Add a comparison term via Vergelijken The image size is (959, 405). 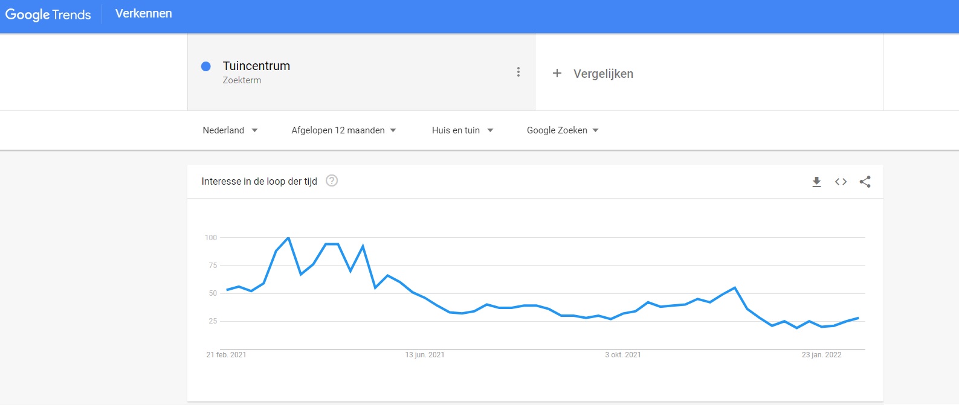click(x=603, y=74)
